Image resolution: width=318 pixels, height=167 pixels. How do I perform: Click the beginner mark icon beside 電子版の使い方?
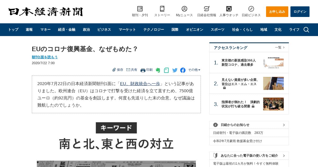(x=216, y=156)
